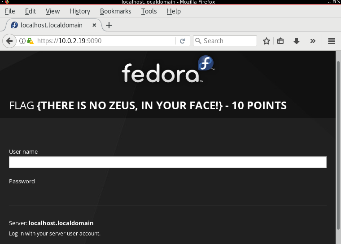Screen dimensions: 341x244
Task: Expand the toolbar overflow chevron
Action: 313,41
